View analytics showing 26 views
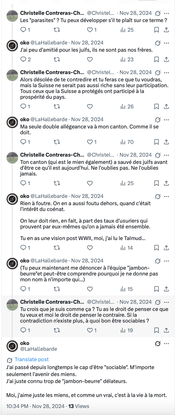 127,106
